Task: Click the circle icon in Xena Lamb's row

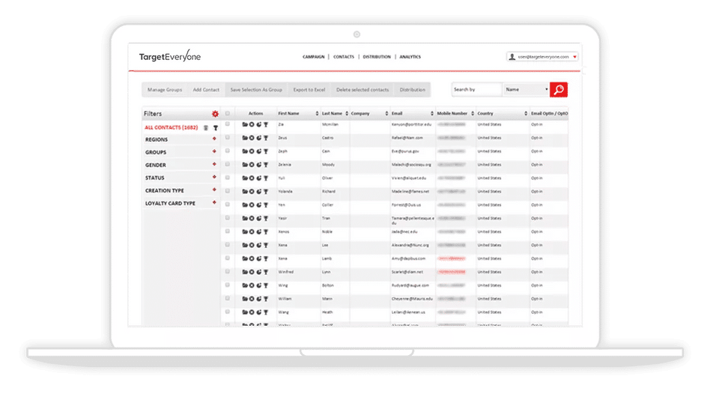Action: pyautogui.click(x=252, y=258)
